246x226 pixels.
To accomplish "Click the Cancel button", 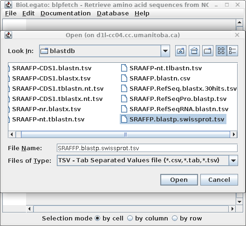I will [219, 179].
